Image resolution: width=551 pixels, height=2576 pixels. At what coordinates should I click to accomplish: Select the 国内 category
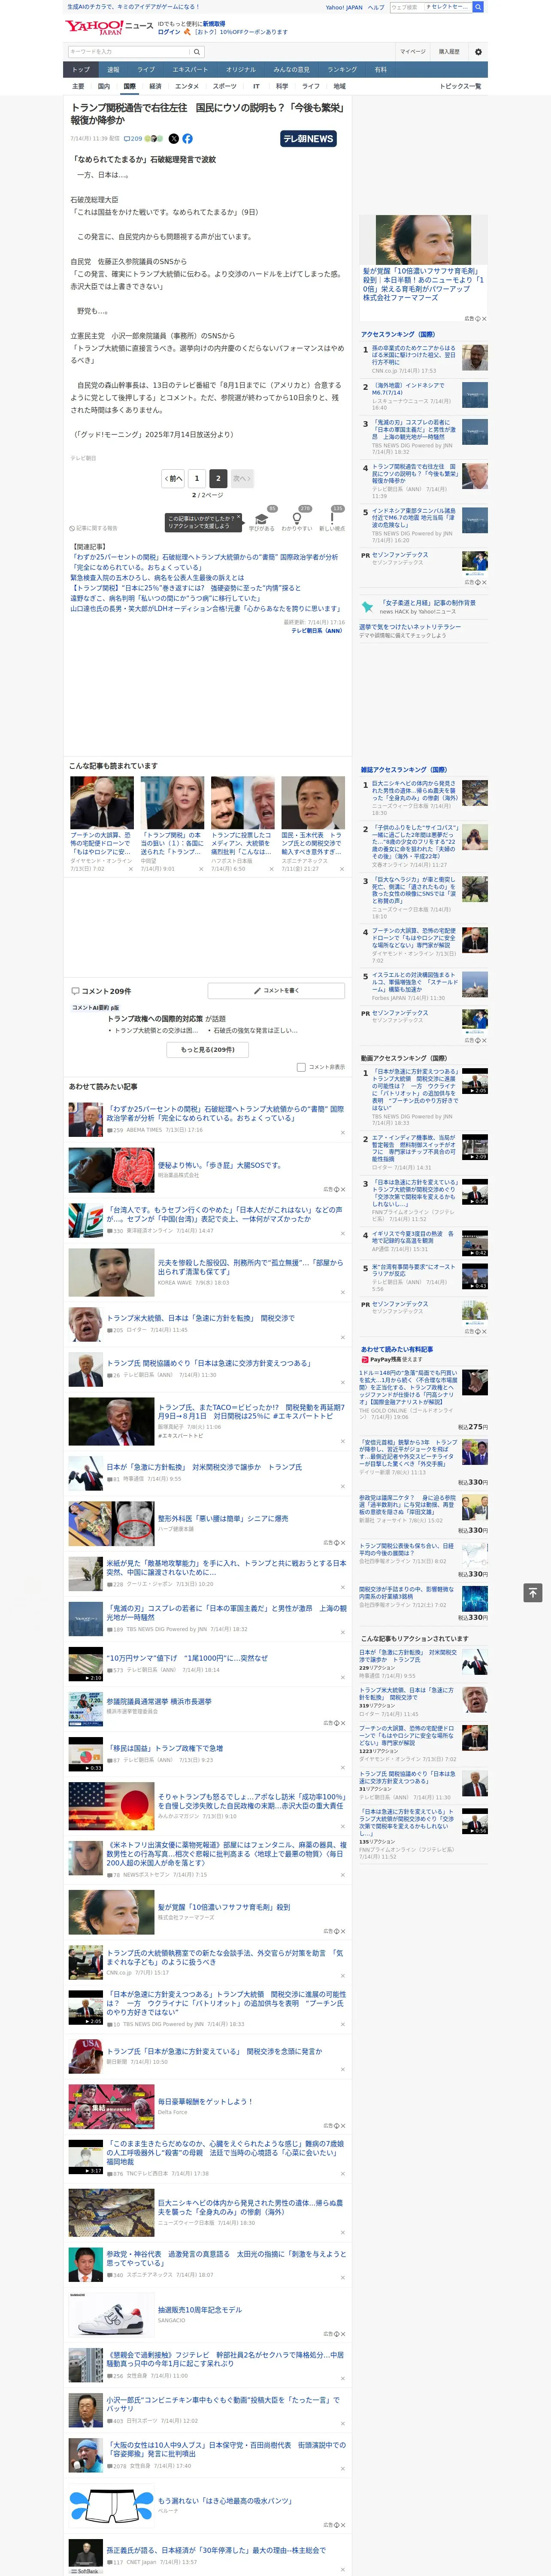(103, 86)
